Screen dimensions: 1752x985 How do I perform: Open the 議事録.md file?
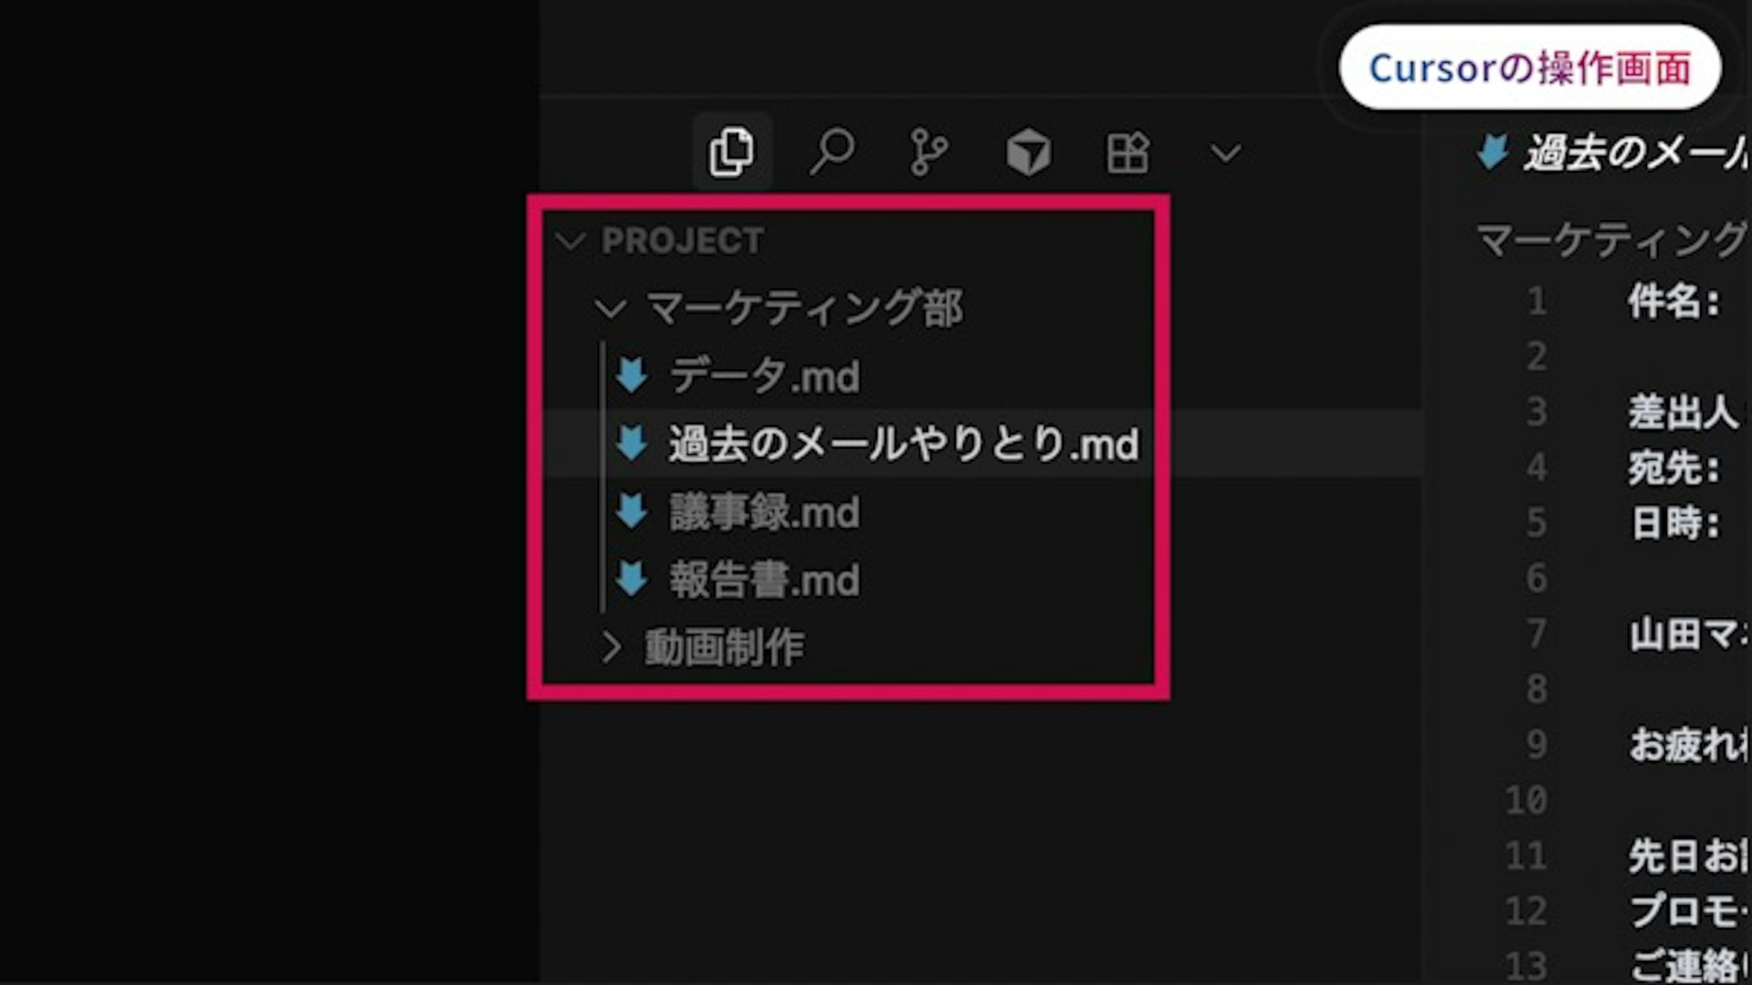coord(765,512)
